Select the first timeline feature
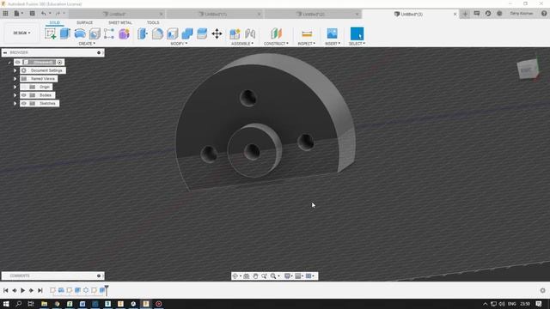The image size is (550, 309). tap(52, 290)
